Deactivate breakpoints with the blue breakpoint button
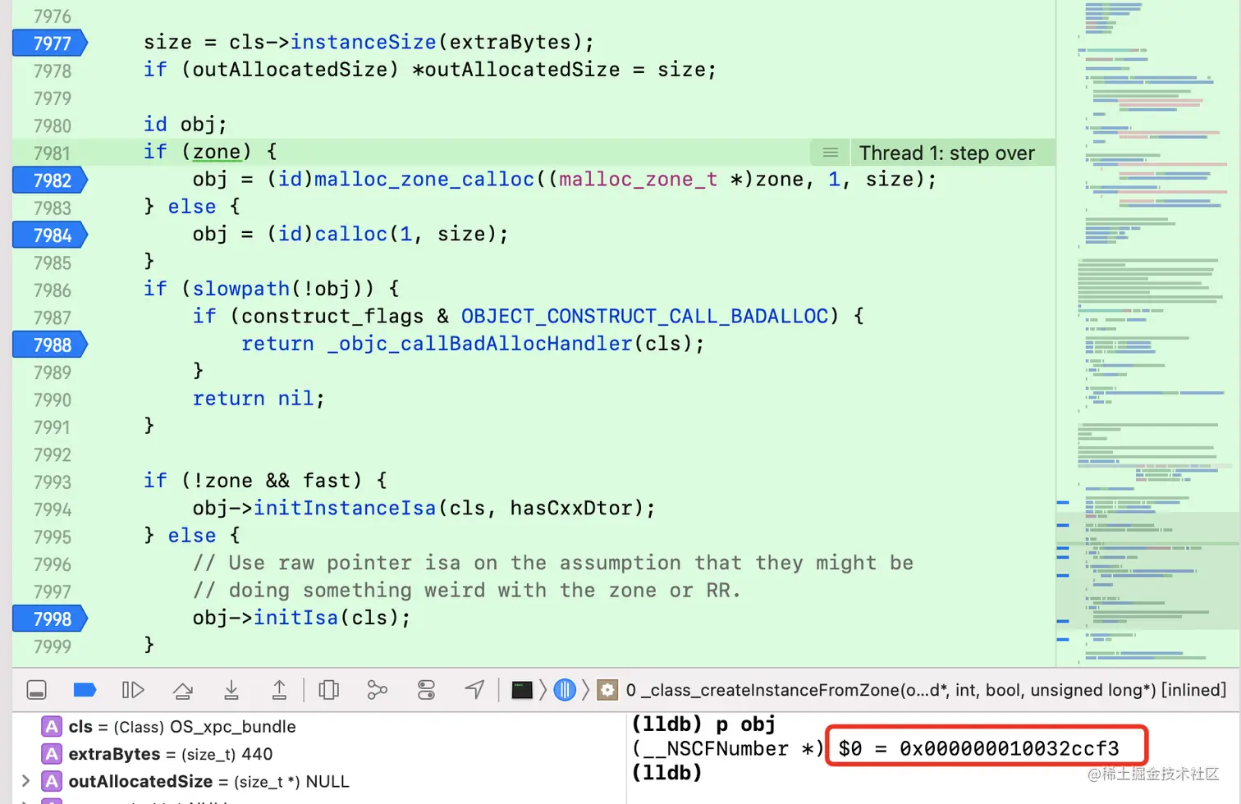Image resolution: width=1241 pixels, height=804 pixels. (85, 690)
